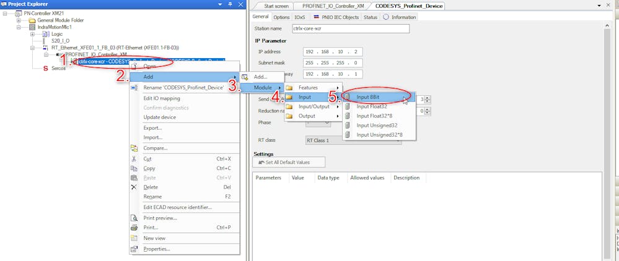Click the Features folder icon

pyautogui.click(x=289, y=88)
